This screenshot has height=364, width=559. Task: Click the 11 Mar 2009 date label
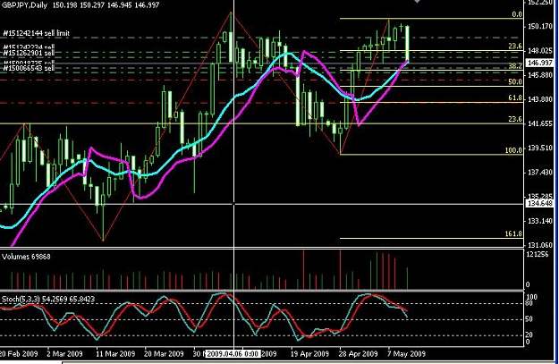pyautogui.click(x=115, y=354)
